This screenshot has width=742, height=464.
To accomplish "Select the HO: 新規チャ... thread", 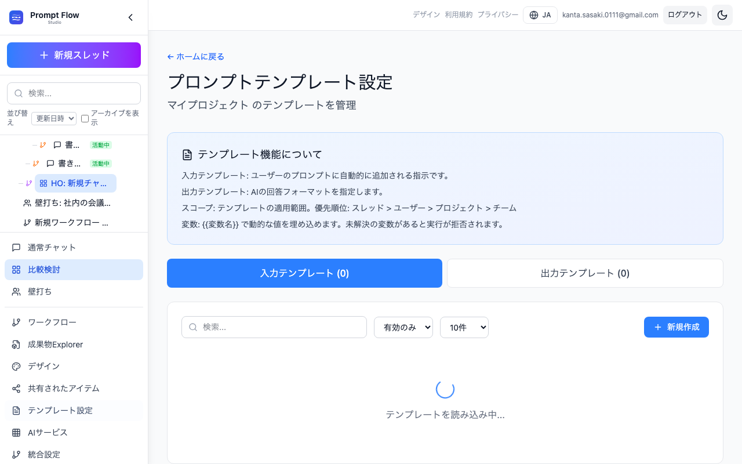I will 75,183.
